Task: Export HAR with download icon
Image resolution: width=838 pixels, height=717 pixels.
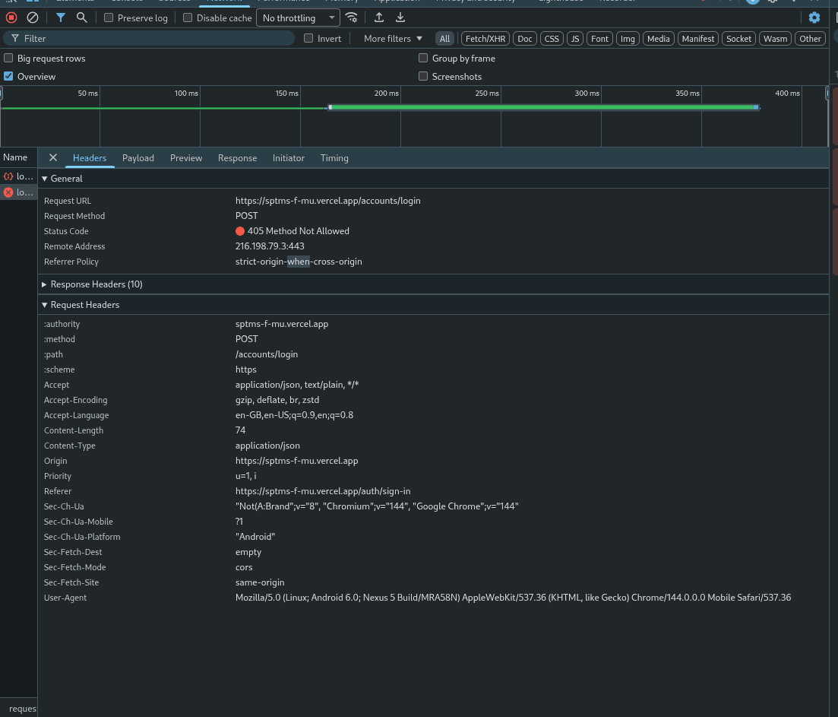Action: tap(400, 17)
